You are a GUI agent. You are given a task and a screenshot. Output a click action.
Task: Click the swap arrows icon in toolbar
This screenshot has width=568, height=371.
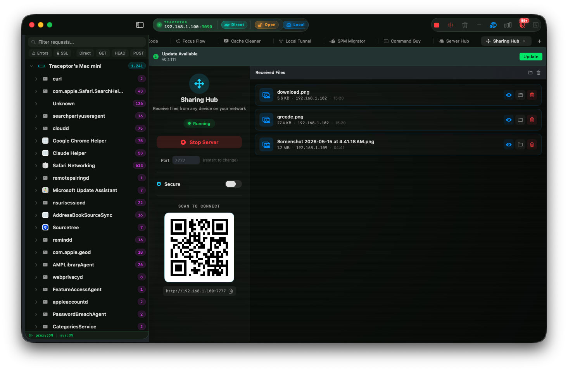(536, 25)
